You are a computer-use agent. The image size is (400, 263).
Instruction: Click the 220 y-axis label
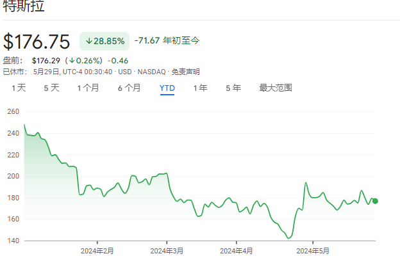pos(13,155)
